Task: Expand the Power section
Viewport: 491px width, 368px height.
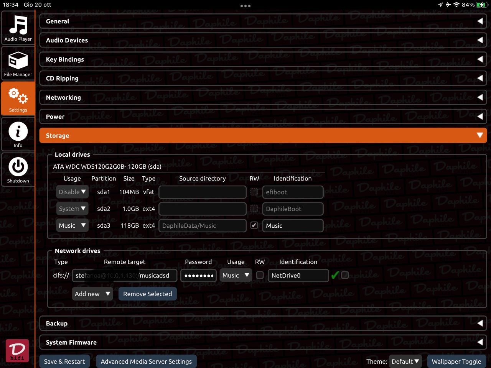Action: [x=263, y=117]
